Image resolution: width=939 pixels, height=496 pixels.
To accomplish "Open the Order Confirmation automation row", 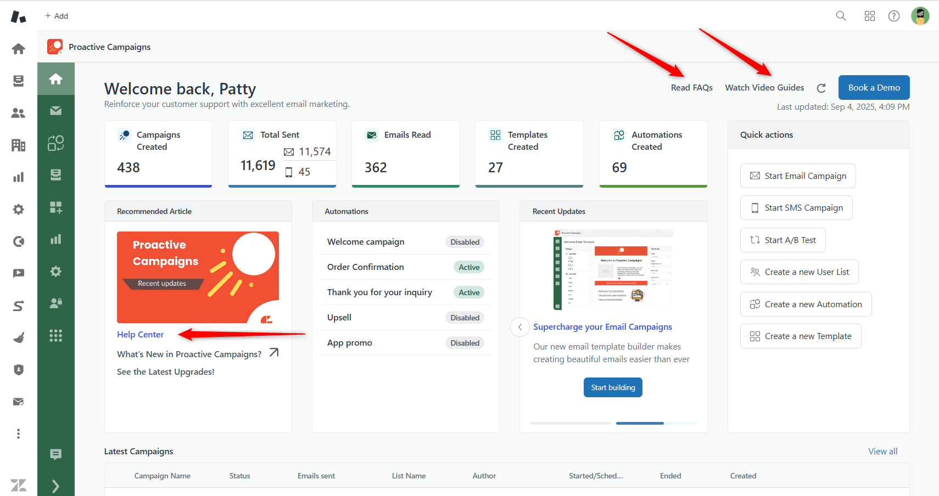I will pyautogui.click(x=405, y=267).
